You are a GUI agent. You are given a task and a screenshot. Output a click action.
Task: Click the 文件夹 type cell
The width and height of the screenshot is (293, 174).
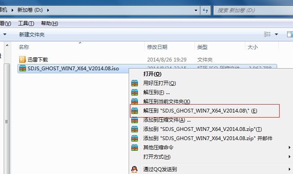pos(205,60)
